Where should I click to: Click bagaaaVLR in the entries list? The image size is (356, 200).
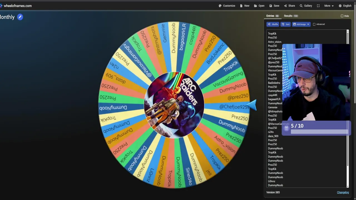[274, 99]
